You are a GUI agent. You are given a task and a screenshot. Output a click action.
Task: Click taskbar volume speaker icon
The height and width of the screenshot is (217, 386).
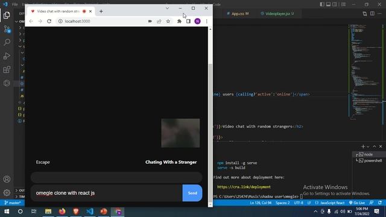coord(343,212)
